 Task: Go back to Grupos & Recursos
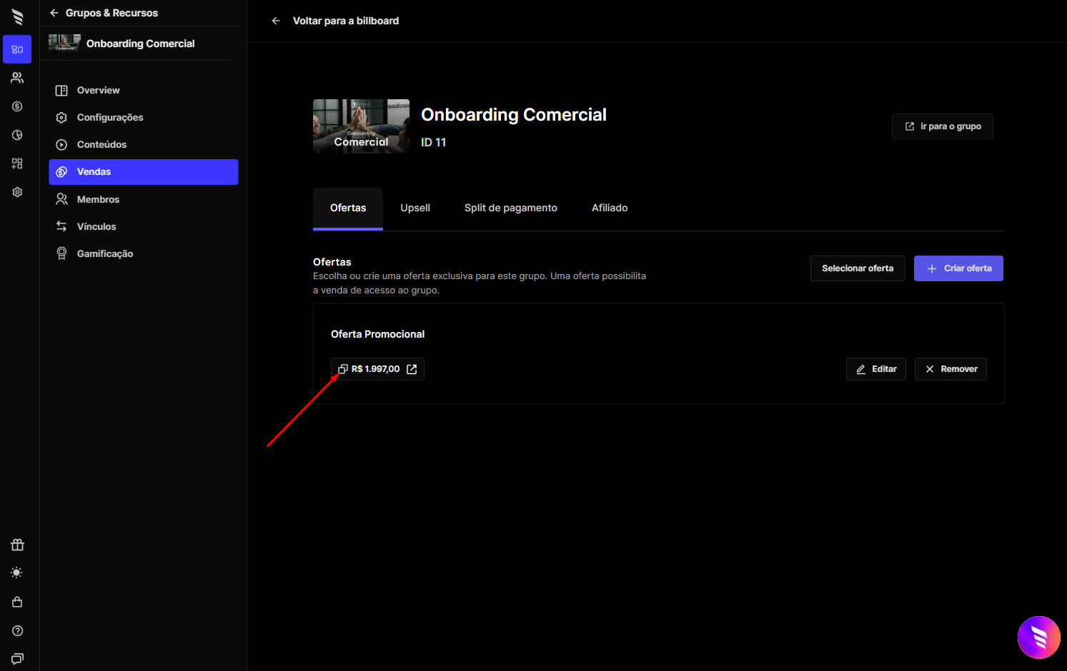click(104, 13)
